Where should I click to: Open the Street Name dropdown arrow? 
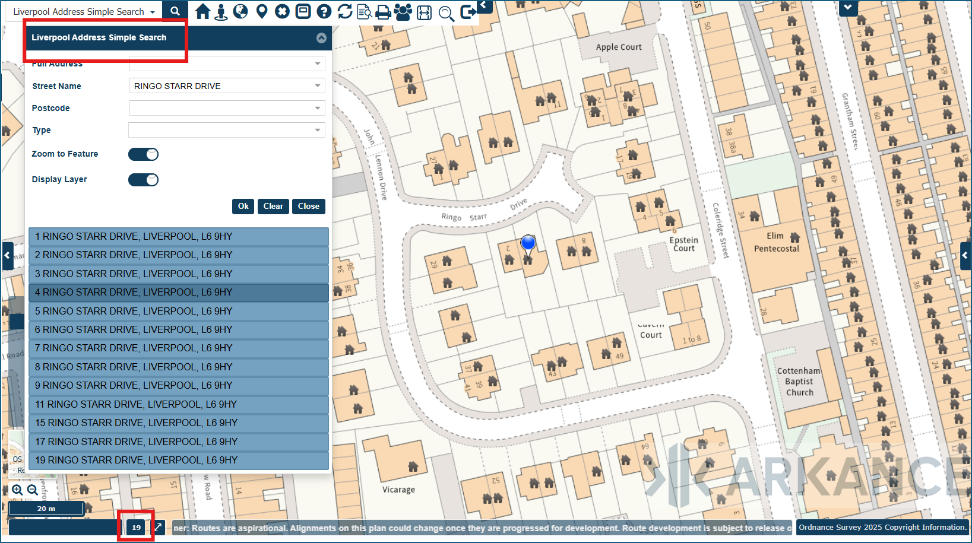[318, 86]
